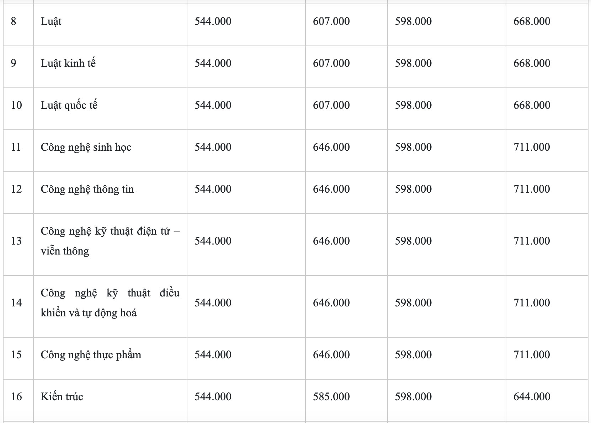Select the 585.000 value in Kiến trúc row
591x423 pixels.
[331, 397]
